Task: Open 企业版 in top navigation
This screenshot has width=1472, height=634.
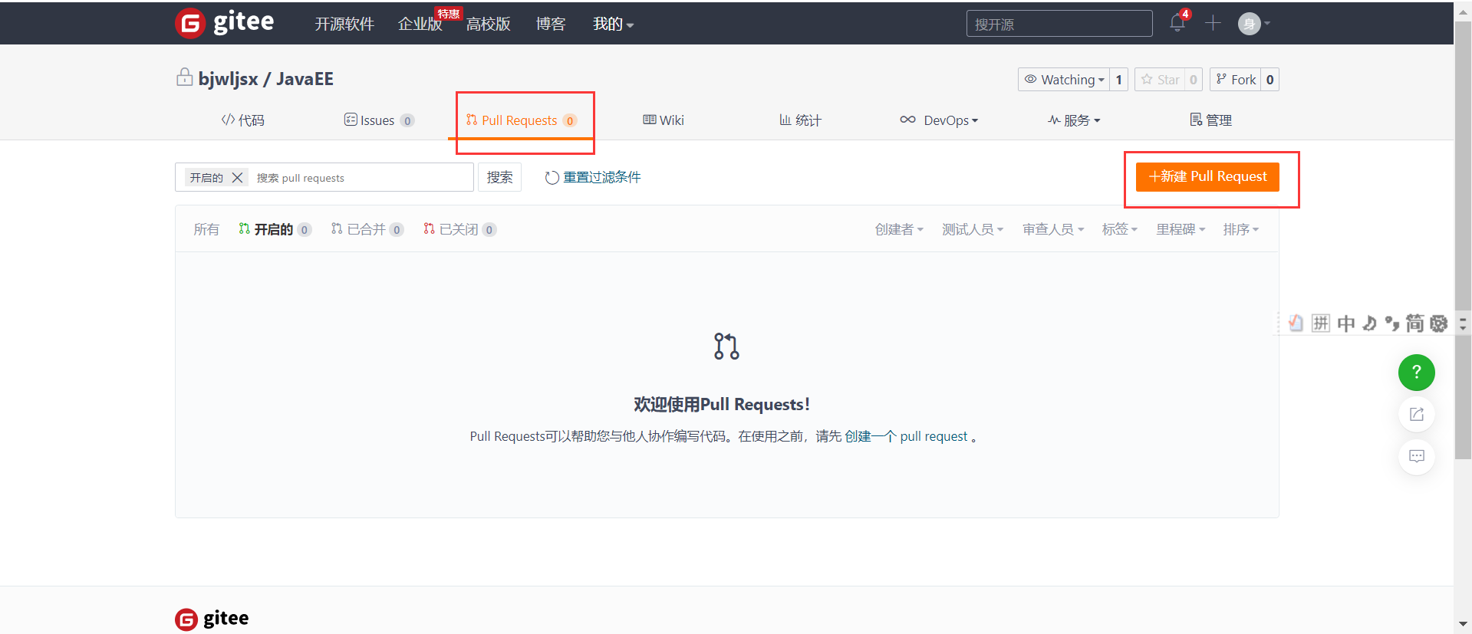Action: (x=420, y=25)
